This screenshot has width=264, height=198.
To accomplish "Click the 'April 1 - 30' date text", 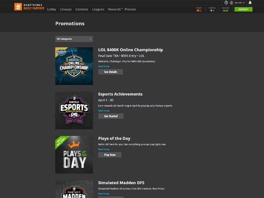I will (x=106, y=100).
